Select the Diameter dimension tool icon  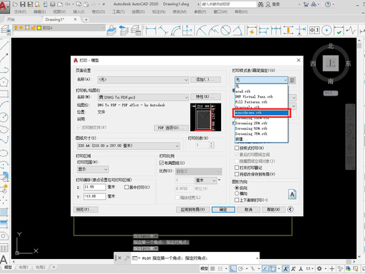(x=225, y=31)
